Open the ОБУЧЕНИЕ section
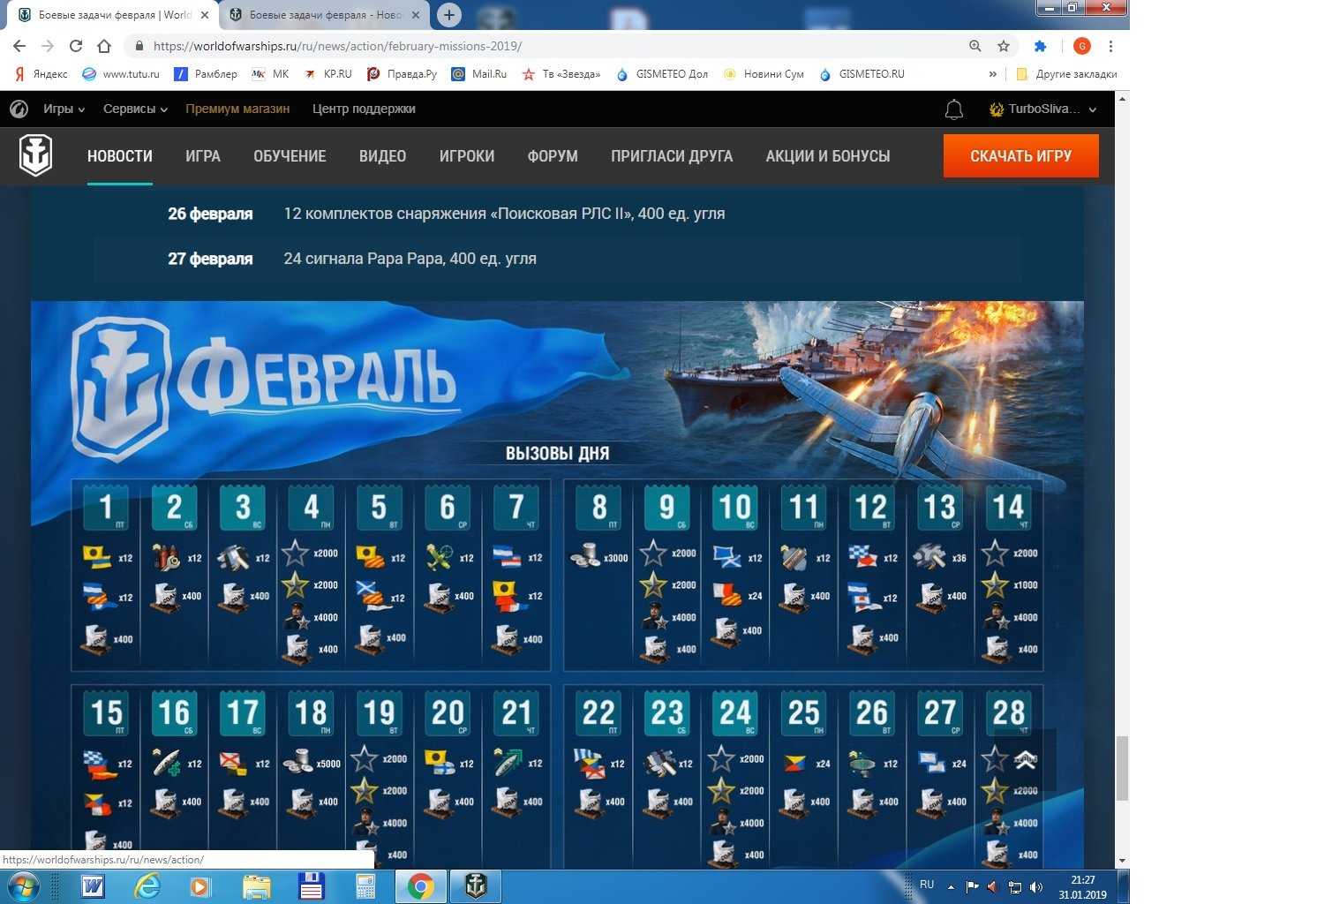 pos(290,156)
